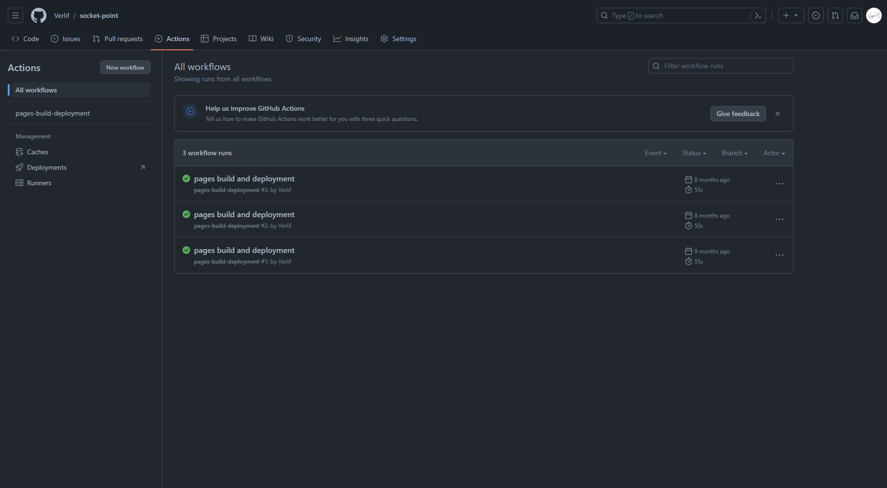Switch to the Security tab
This screenshot has height=488, width=887.
303,39
